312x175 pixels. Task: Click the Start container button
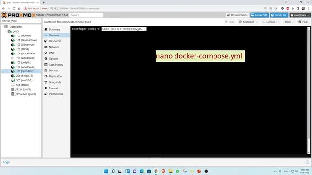(x=230, y=22)
